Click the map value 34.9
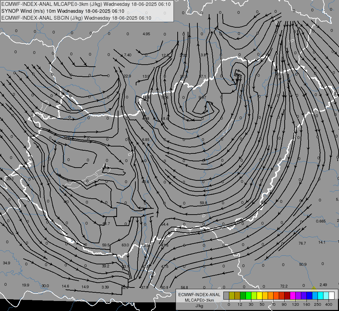Viewport: 339px width, 311px height. [x=7, y=263]
